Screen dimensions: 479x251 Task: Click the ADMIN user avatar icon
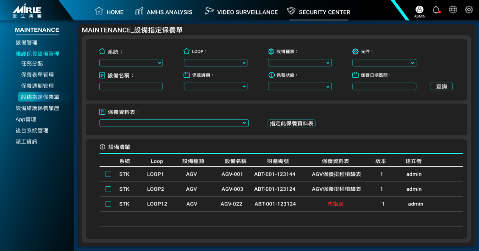point(419,10)
